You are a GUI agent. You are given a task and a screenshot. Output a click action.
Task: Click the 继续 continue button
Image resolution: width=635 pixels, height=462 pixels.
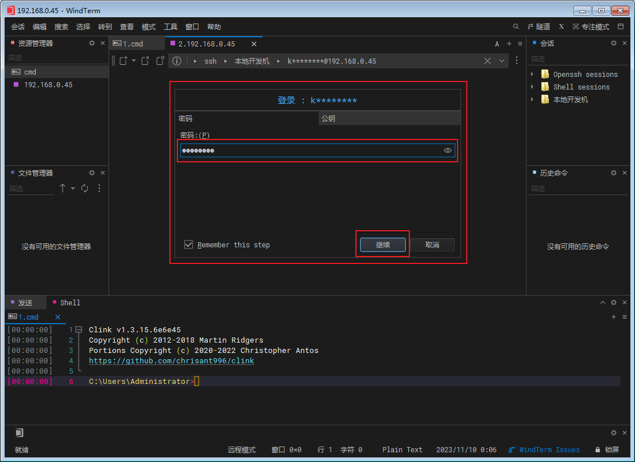click(382, 245)
